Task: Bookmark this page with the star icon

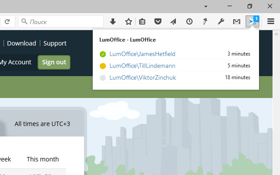Action: (128, 21)
